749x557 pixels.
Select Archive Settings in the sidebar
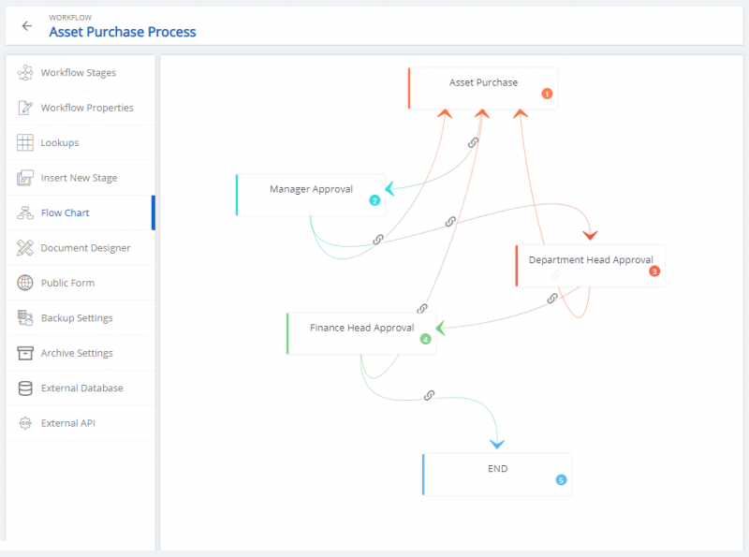pos(23,353)
